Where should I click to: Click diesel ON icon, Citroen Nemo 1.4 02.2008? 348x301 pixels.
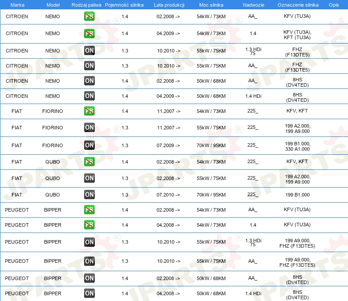pyautogui.click(x=89, y=81)
